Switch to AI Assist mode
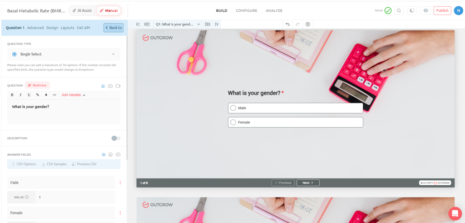This screenshot has width=465, height=223. 83,10
